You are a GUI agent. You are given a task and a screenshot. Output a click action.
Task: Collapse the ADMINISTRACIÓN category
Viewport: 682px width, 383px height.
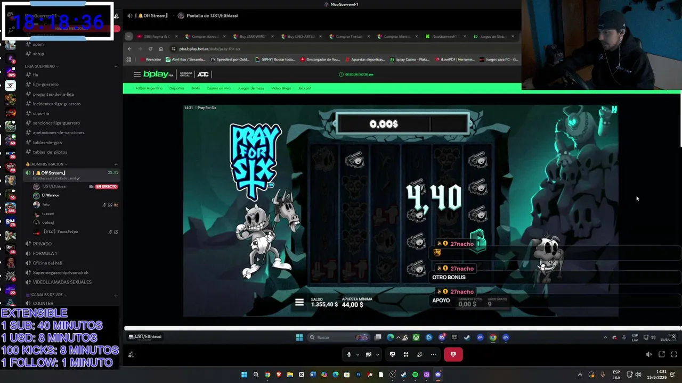click(46, 164)
